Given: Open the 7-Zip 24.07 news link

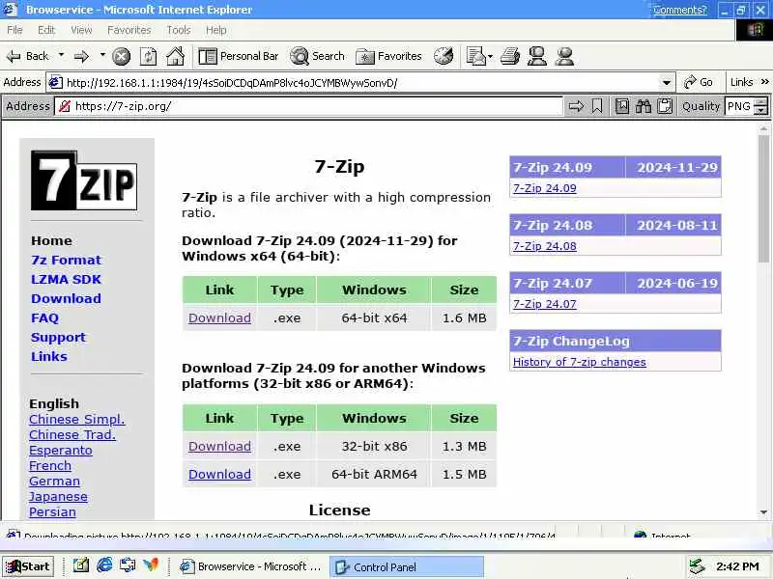Looking at the screenshot, I should click(544, 304).
